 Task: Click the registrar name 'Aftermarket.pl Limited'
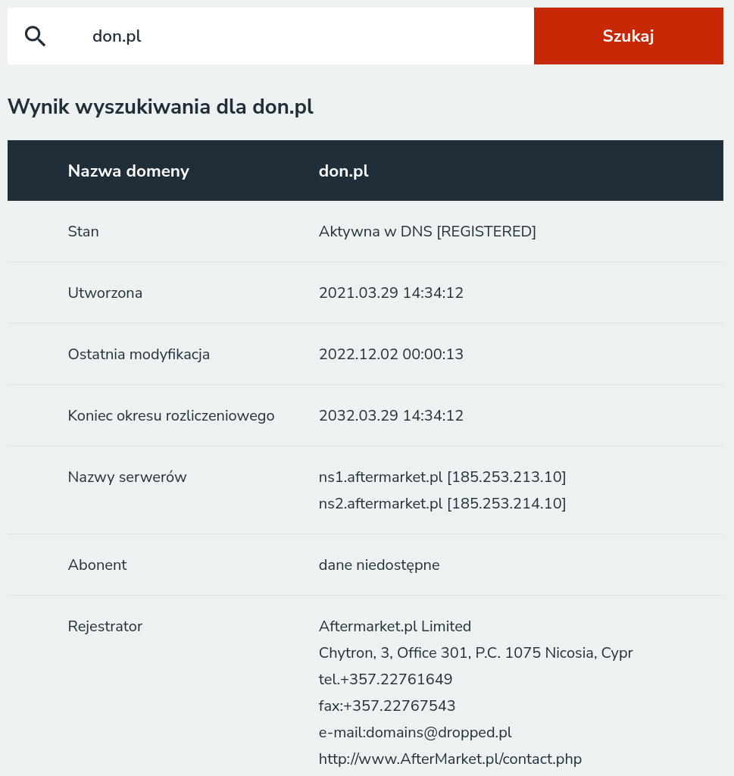tap(395, 626)
